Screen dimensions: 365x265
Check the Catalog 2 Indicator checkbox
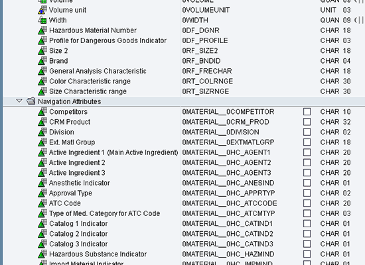pyautogui.click(x=307, y=234)
